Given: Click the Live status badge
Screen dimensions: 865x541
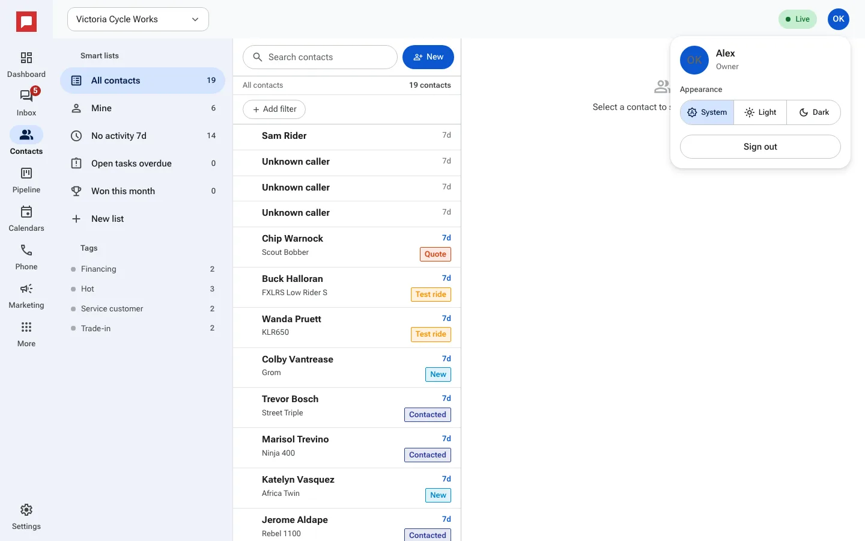Looking at the screenshot, I should click(x=798, y=19).
